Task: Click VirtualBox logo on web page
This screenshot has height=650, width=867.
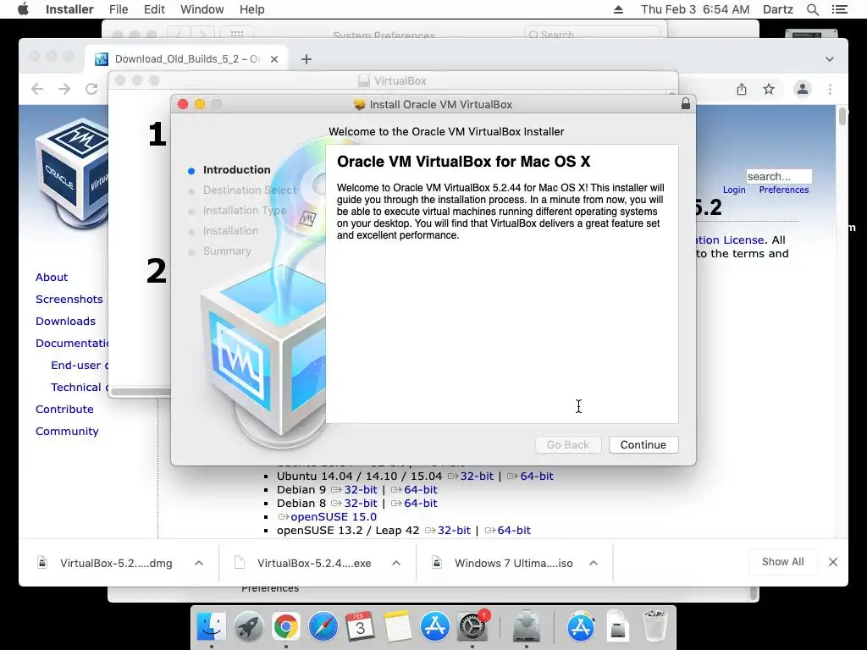Action: pos(72,173)
